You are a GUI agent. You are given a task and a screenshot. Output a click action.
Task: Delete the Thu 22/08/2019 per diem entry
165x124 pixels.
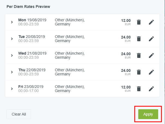coord(139,72)
